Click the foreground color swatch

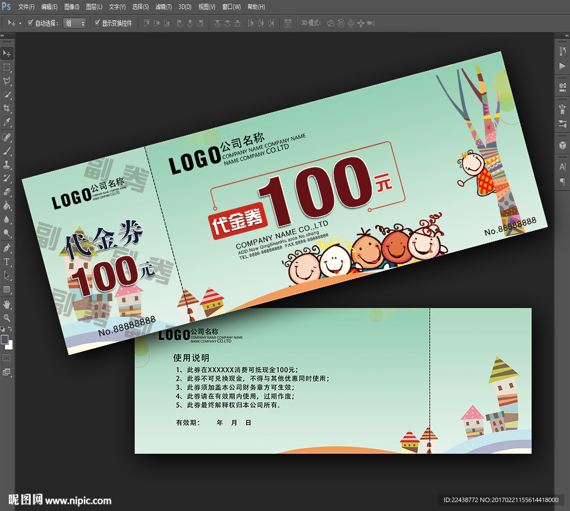pos(5,339)
